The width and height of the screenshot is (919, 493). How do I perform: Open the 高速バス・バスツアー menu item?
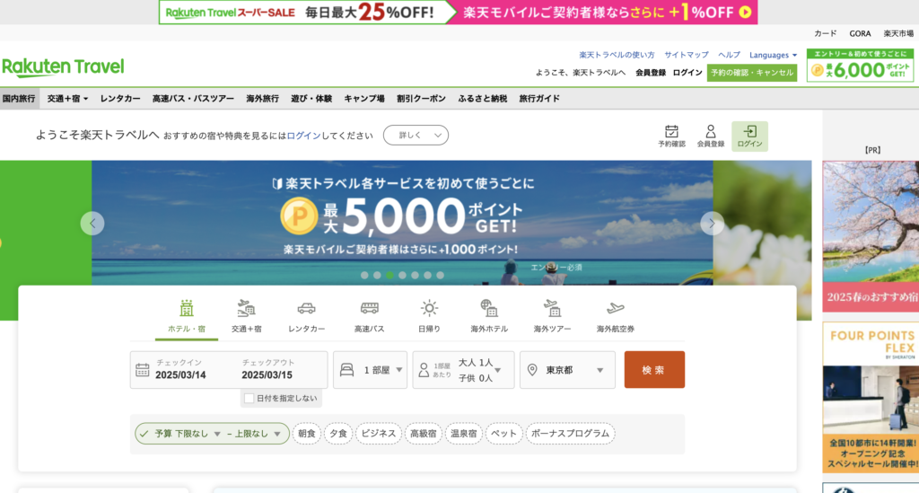click(194, 99)
